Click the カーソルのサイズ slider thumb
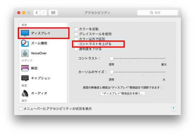The image size is (195, 135). click(111, 72)
